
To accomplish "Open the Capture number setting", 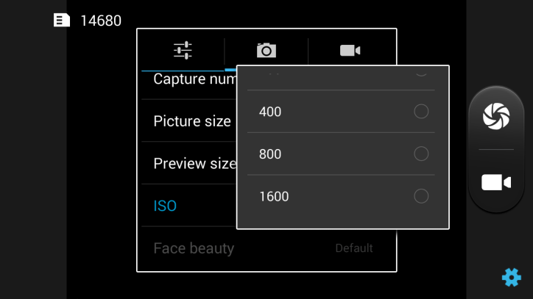I will (x=189, y=79).
